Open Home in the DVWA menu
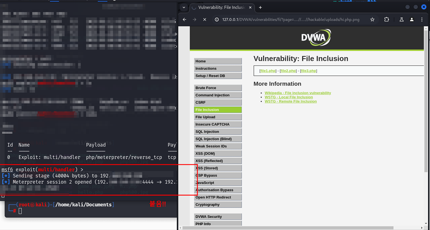 coord(218,61)
